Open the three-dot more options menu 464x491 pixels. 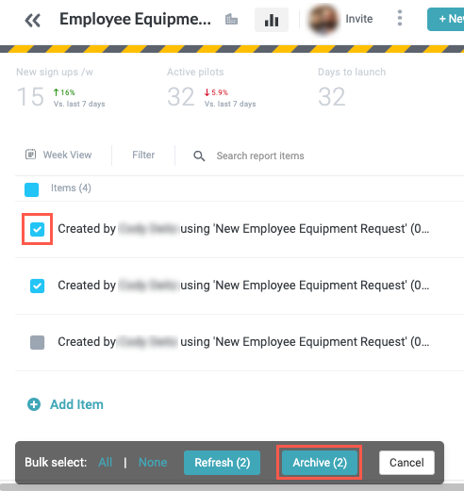tap(400, 18)
